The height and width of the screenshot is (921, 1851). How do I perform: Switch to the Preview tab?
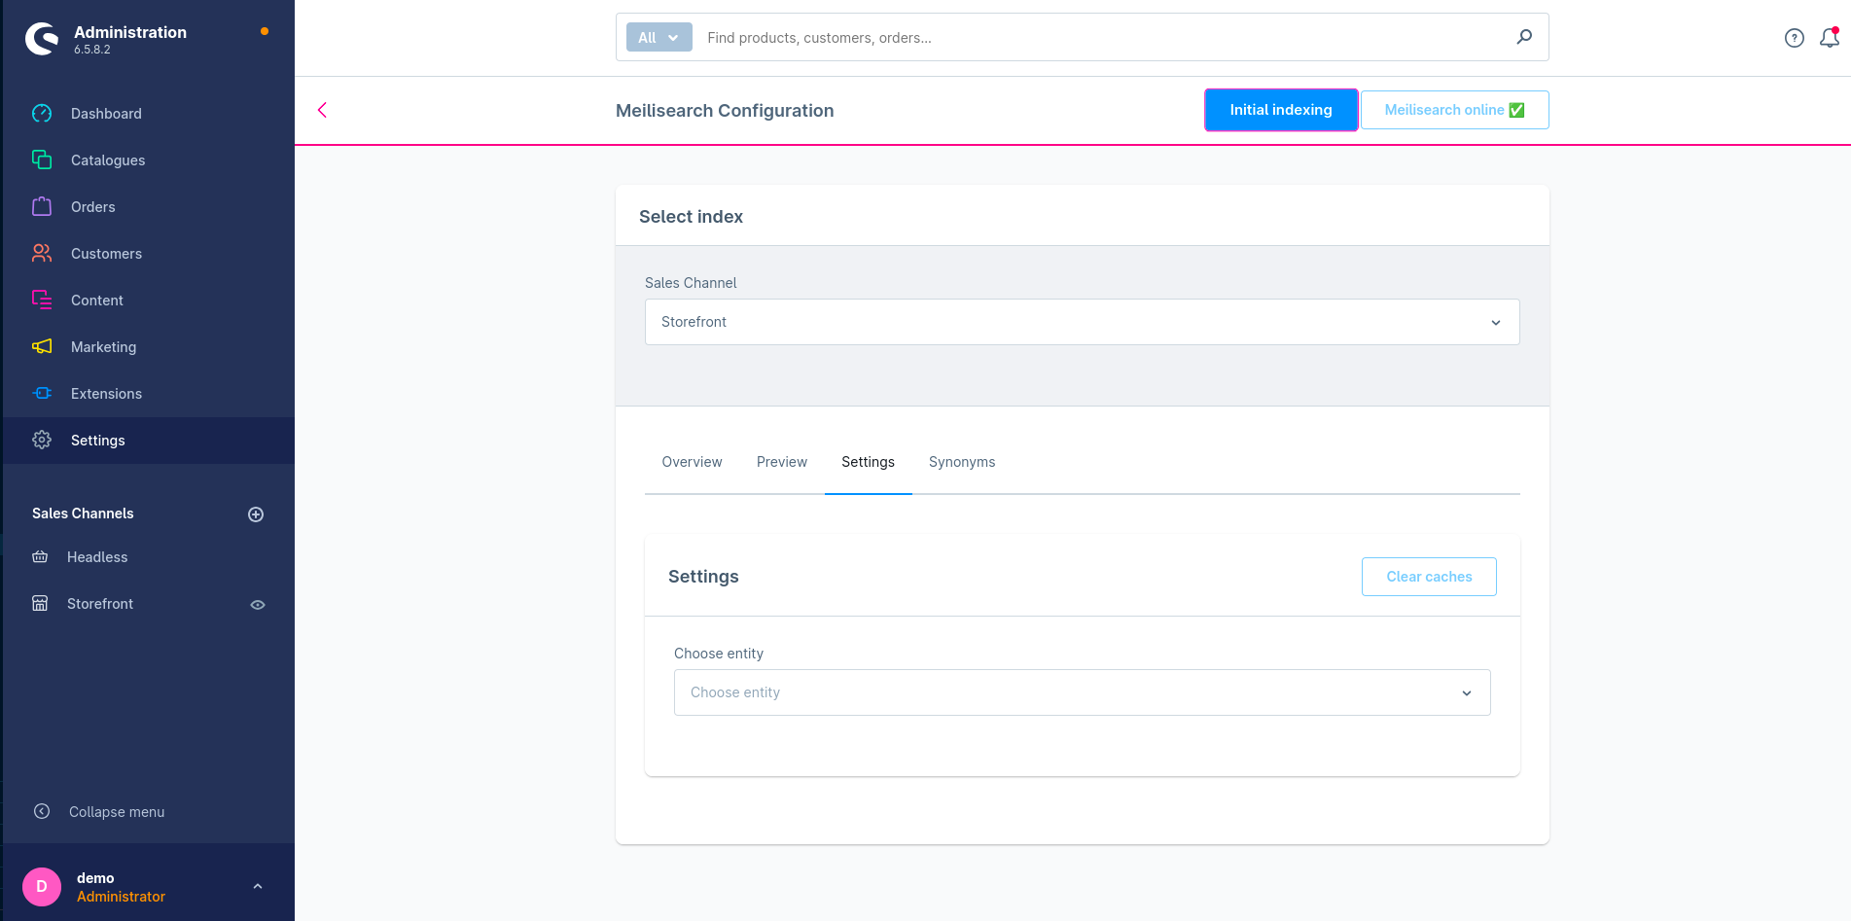click(782, 462)
